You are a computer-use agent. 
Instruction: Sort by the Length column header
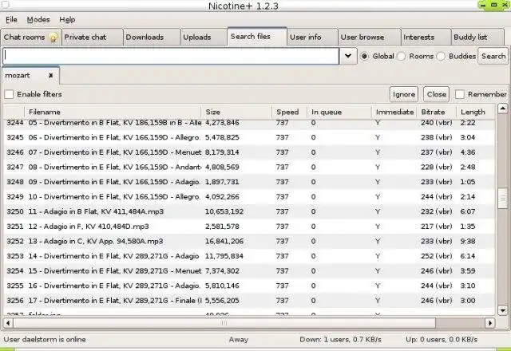(476, 112)
